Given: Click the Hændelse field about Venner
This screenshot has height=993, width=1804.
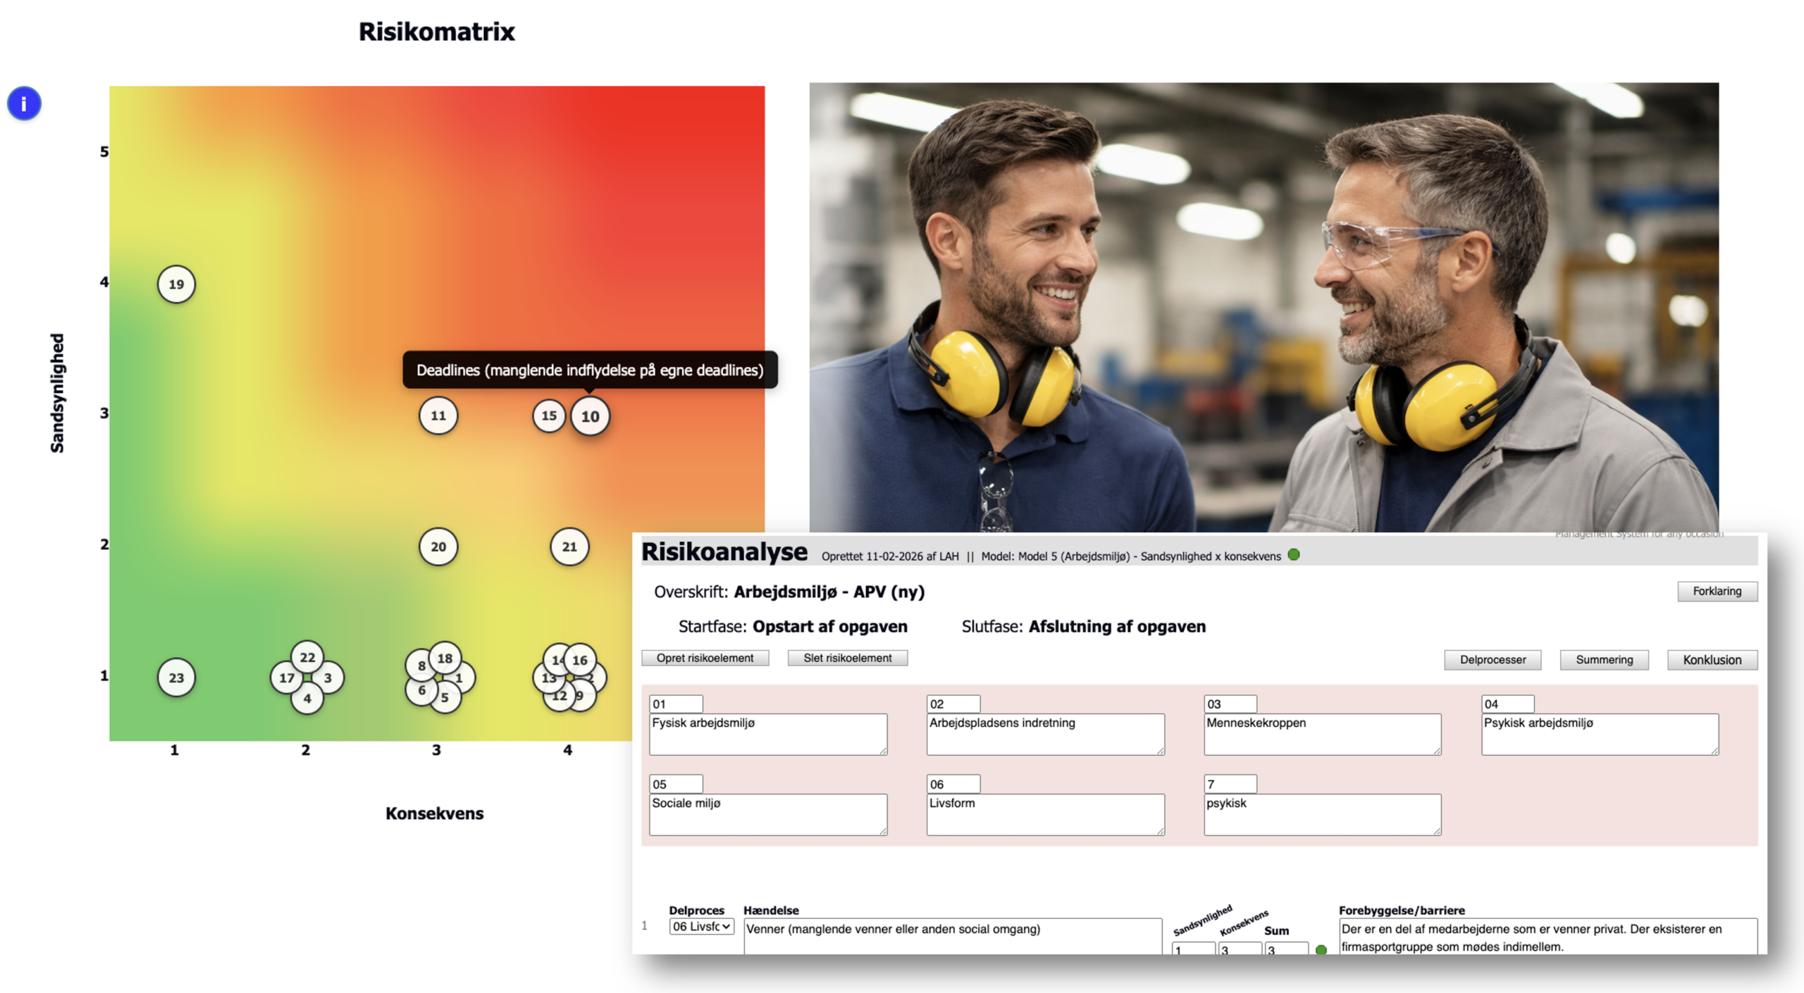Looking at the screenshot, I should [951, 935].
